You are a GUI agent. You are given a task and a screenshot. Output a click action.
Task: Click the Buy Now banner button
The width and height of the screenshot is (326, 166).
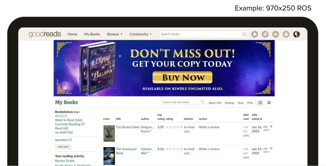point(183,78)
